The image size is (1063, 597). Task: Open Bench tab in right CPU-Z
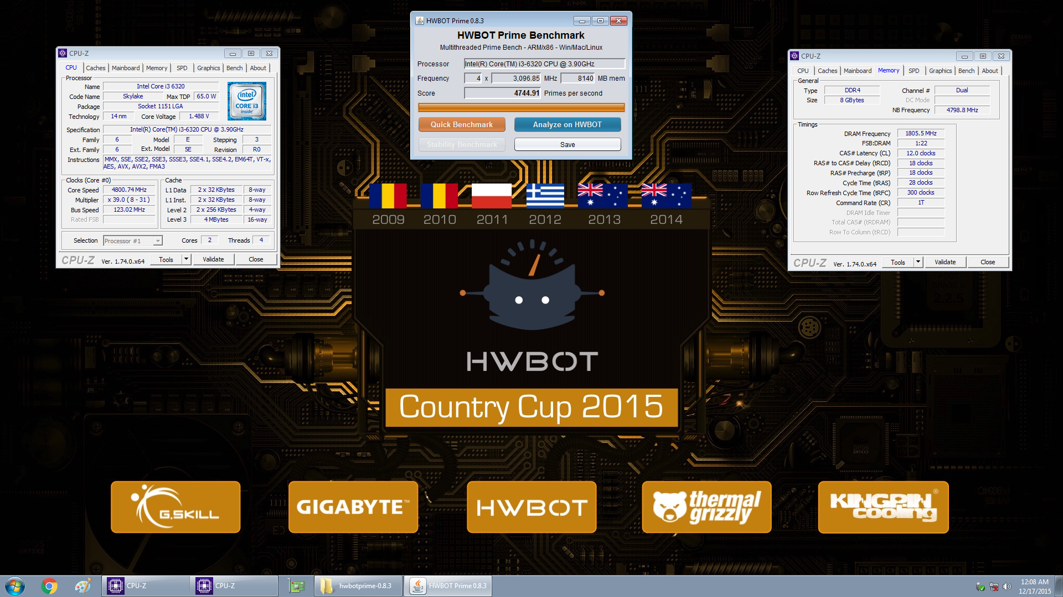tap(967, 71)
